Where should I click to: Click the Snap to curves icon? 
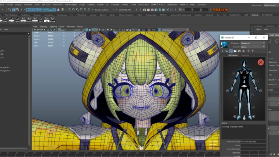[x=74, y=10]
